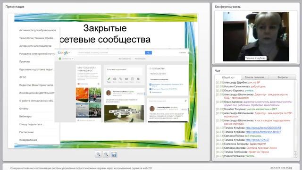
Task: Zoom out of the presentation slide
Action: point(106,154)
